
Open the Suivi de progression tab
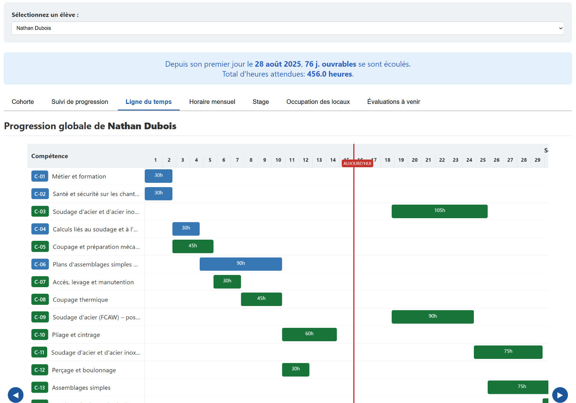pos(80,102)
